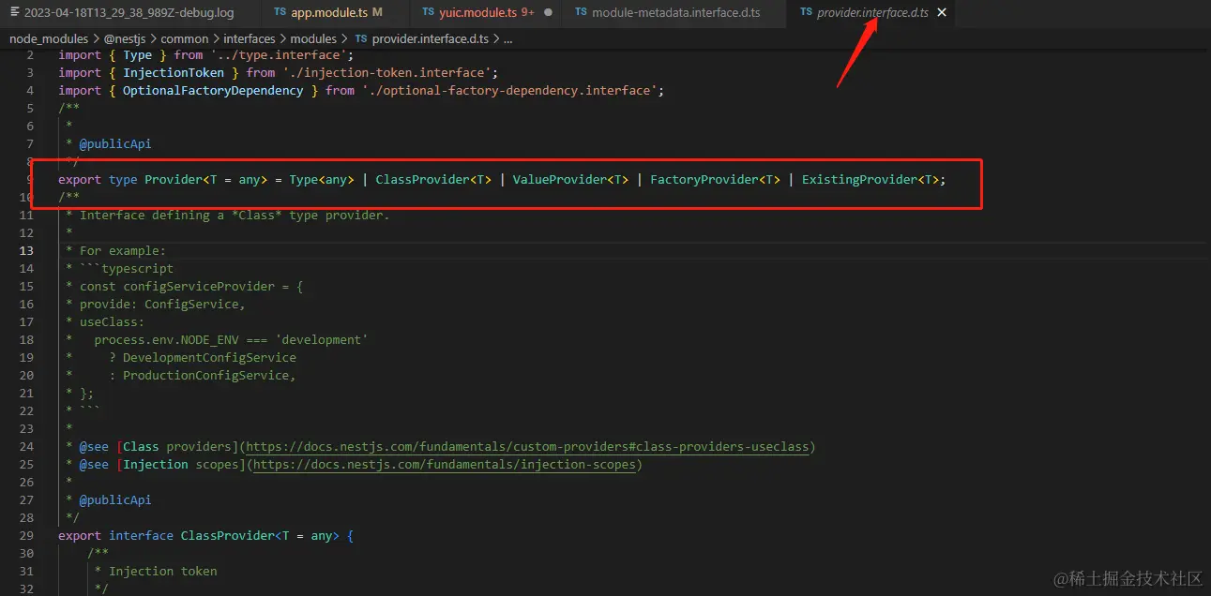Switch to the debug.log tab
This screenshot has height=596, width=1211.
pyautogui.click(x=122, y=13)
